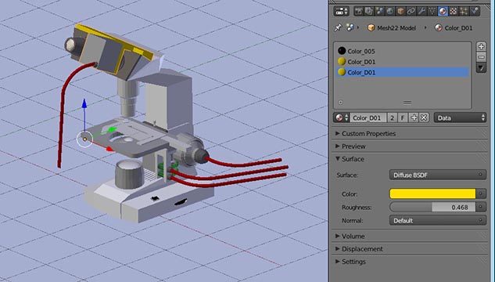Open the Diffuse BSDF surface dropdown
Image resolution: width=495 pixels, height=282 pixels.
(438, 175)
